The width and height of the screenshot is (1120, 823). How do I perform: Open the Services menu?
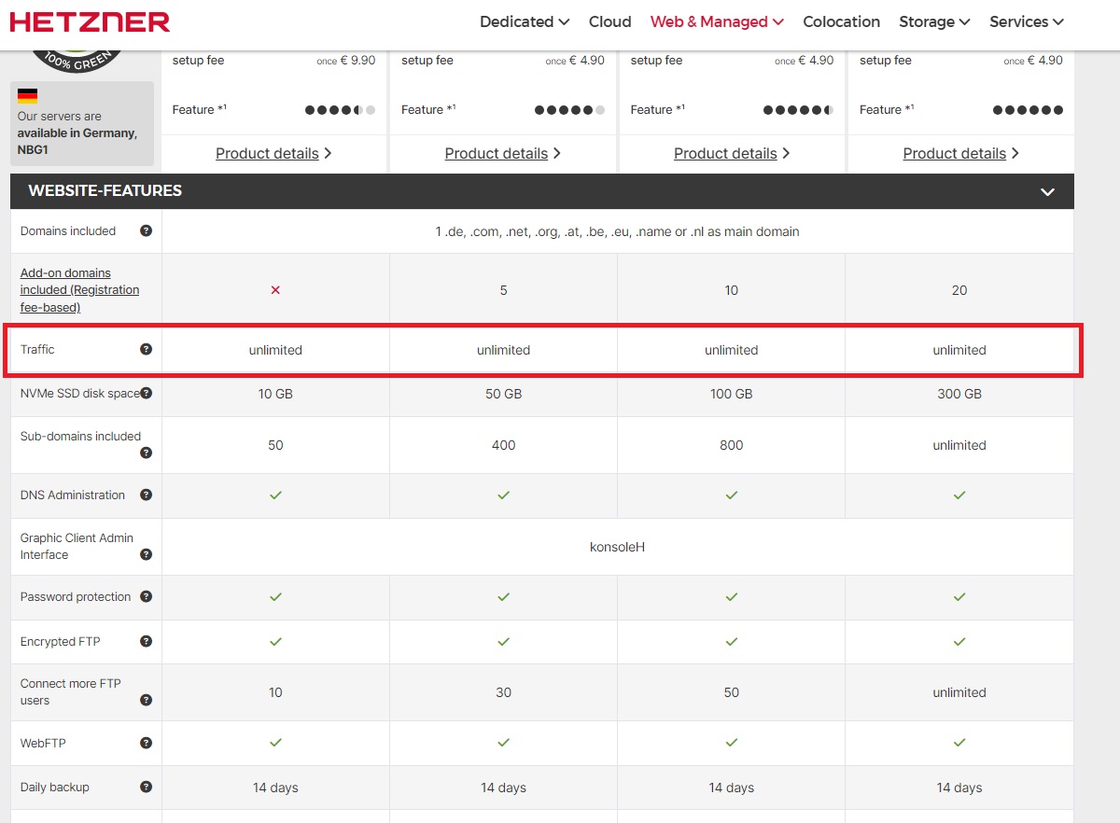1027,21
